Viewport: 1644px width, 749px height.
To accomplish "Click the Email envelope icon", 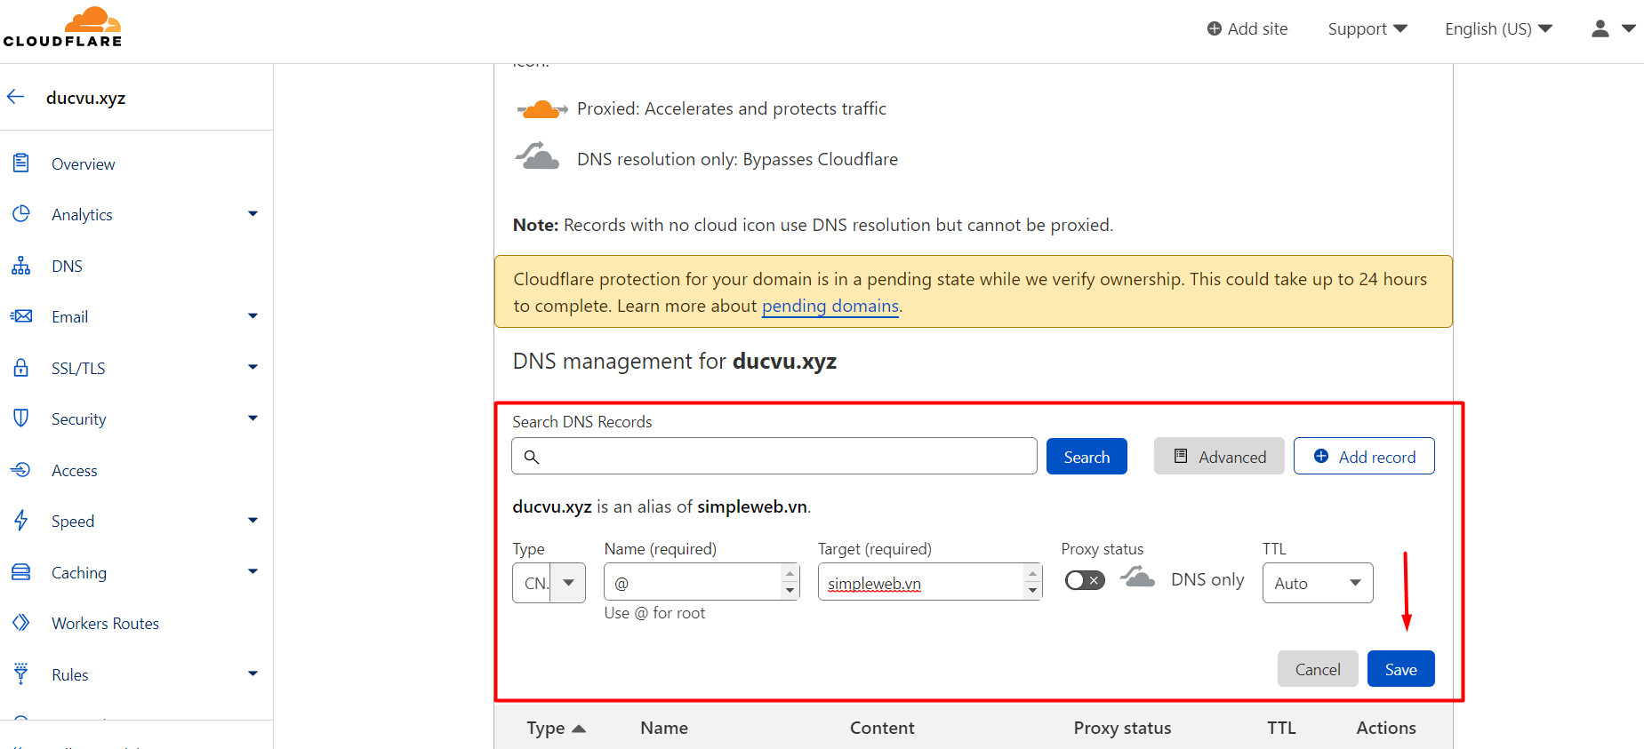I will pyautogui.click(x=21, y=316).
